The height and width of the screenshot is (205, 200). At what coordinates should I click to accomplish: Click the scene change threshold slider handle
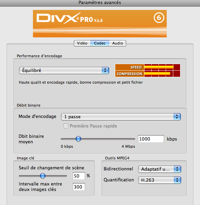coord(43,176)
